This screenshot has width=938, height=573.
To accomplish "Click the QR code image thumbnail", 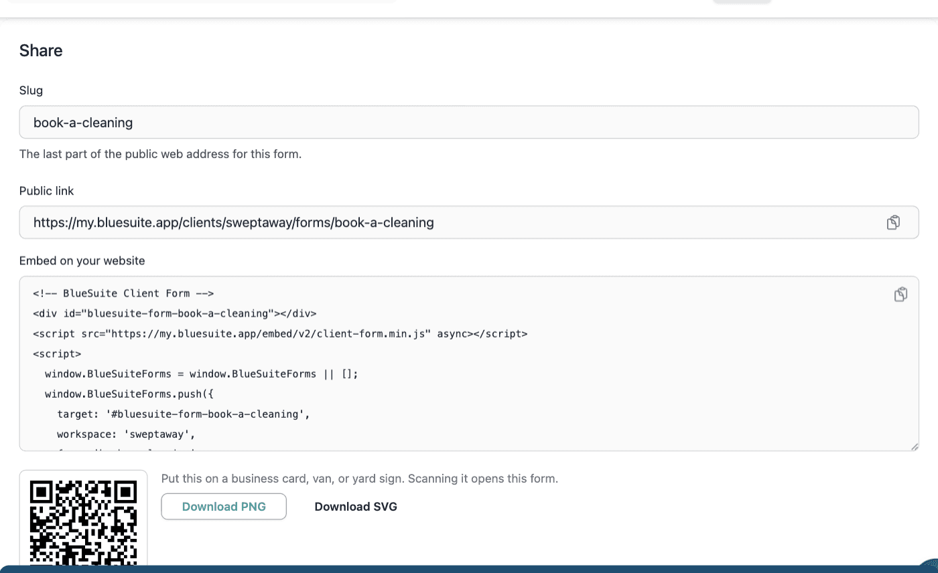I will coord(83,519).
